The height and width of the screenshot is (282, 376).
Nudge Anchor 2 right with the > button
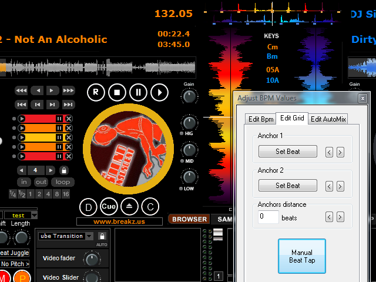tap(340, 186)
